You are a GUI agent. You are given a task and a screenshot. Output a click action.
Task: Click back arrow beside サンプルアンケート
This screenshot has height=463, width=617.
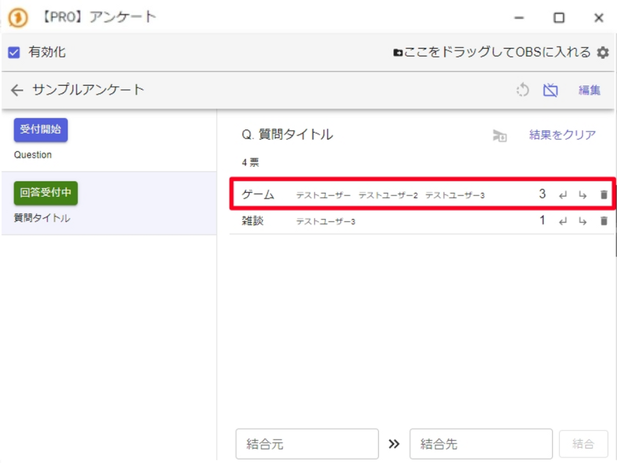coord(17,90)
